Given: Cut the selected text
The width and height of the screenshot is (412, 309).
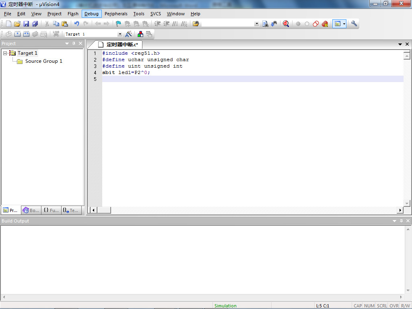Looking at the screenshot, I should pos(47,24).
